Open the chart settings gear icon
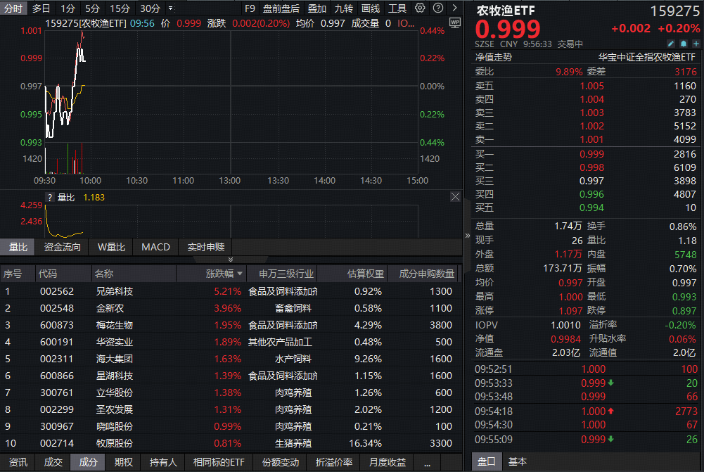This screenshot has width=704, height=472. point(420,8)
